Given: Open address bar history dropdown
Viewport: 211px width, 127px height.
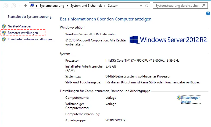Looking at the screenshot, I should [141, 6].
